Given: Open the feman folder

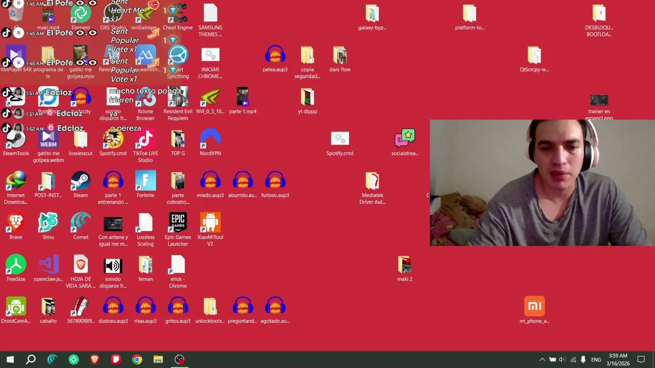Looking at the screenshot, I should pos(145,268).
